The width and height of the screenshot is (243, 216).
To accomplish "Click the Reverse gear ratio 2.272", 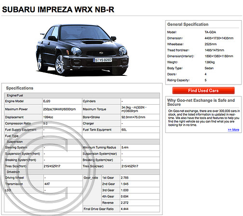I will click(124, 203).
